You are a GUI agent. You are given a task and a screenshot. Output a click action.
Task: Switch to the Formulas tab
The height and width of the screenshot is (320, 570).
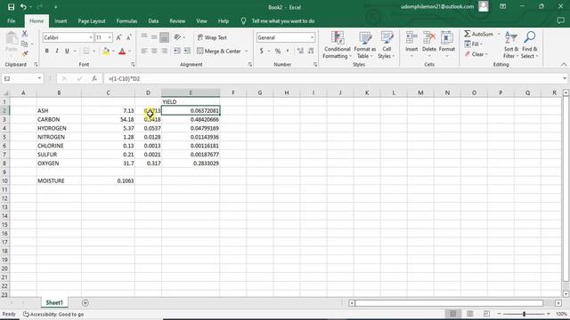coord(126,21)
